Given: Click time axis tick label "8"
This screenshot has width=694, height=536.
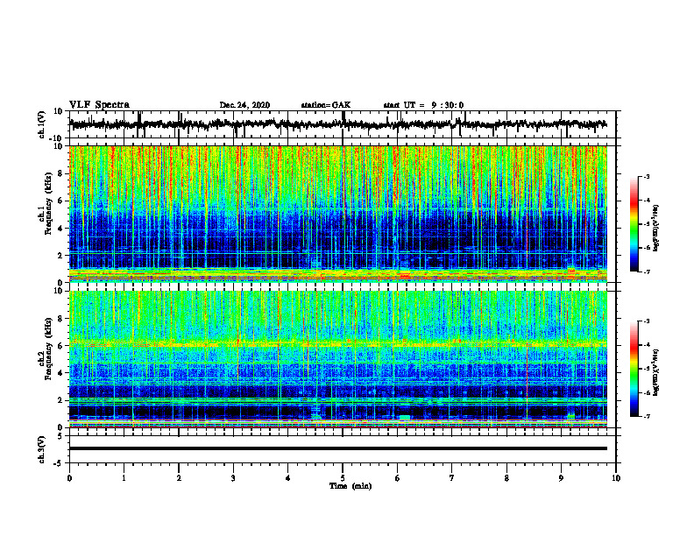Looking at the screenshot, I should (506, 478).
